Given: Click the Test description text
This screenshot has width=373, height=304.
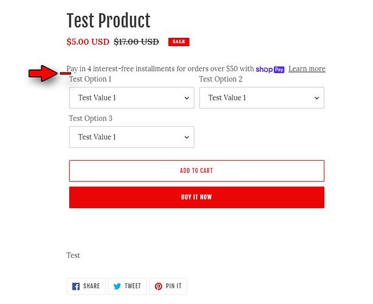Looking at the screenshot, I should [x=73, y=255].
